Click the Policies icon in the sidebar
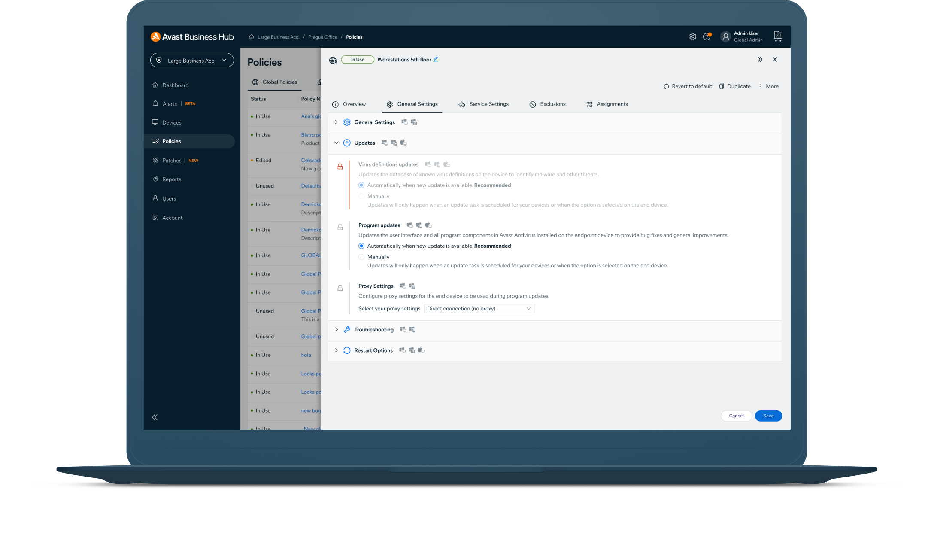Image resolution: width=934 pixels, height=535 pixels. (155, 140)
